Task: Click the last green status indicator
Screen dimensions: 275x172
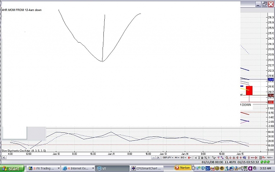Action: coord(268,162)
